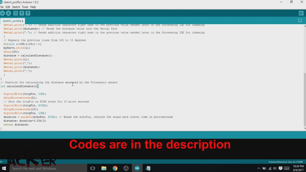Open Google Chrome from the taskbar

pyautogui.click(x=115, y=168)
